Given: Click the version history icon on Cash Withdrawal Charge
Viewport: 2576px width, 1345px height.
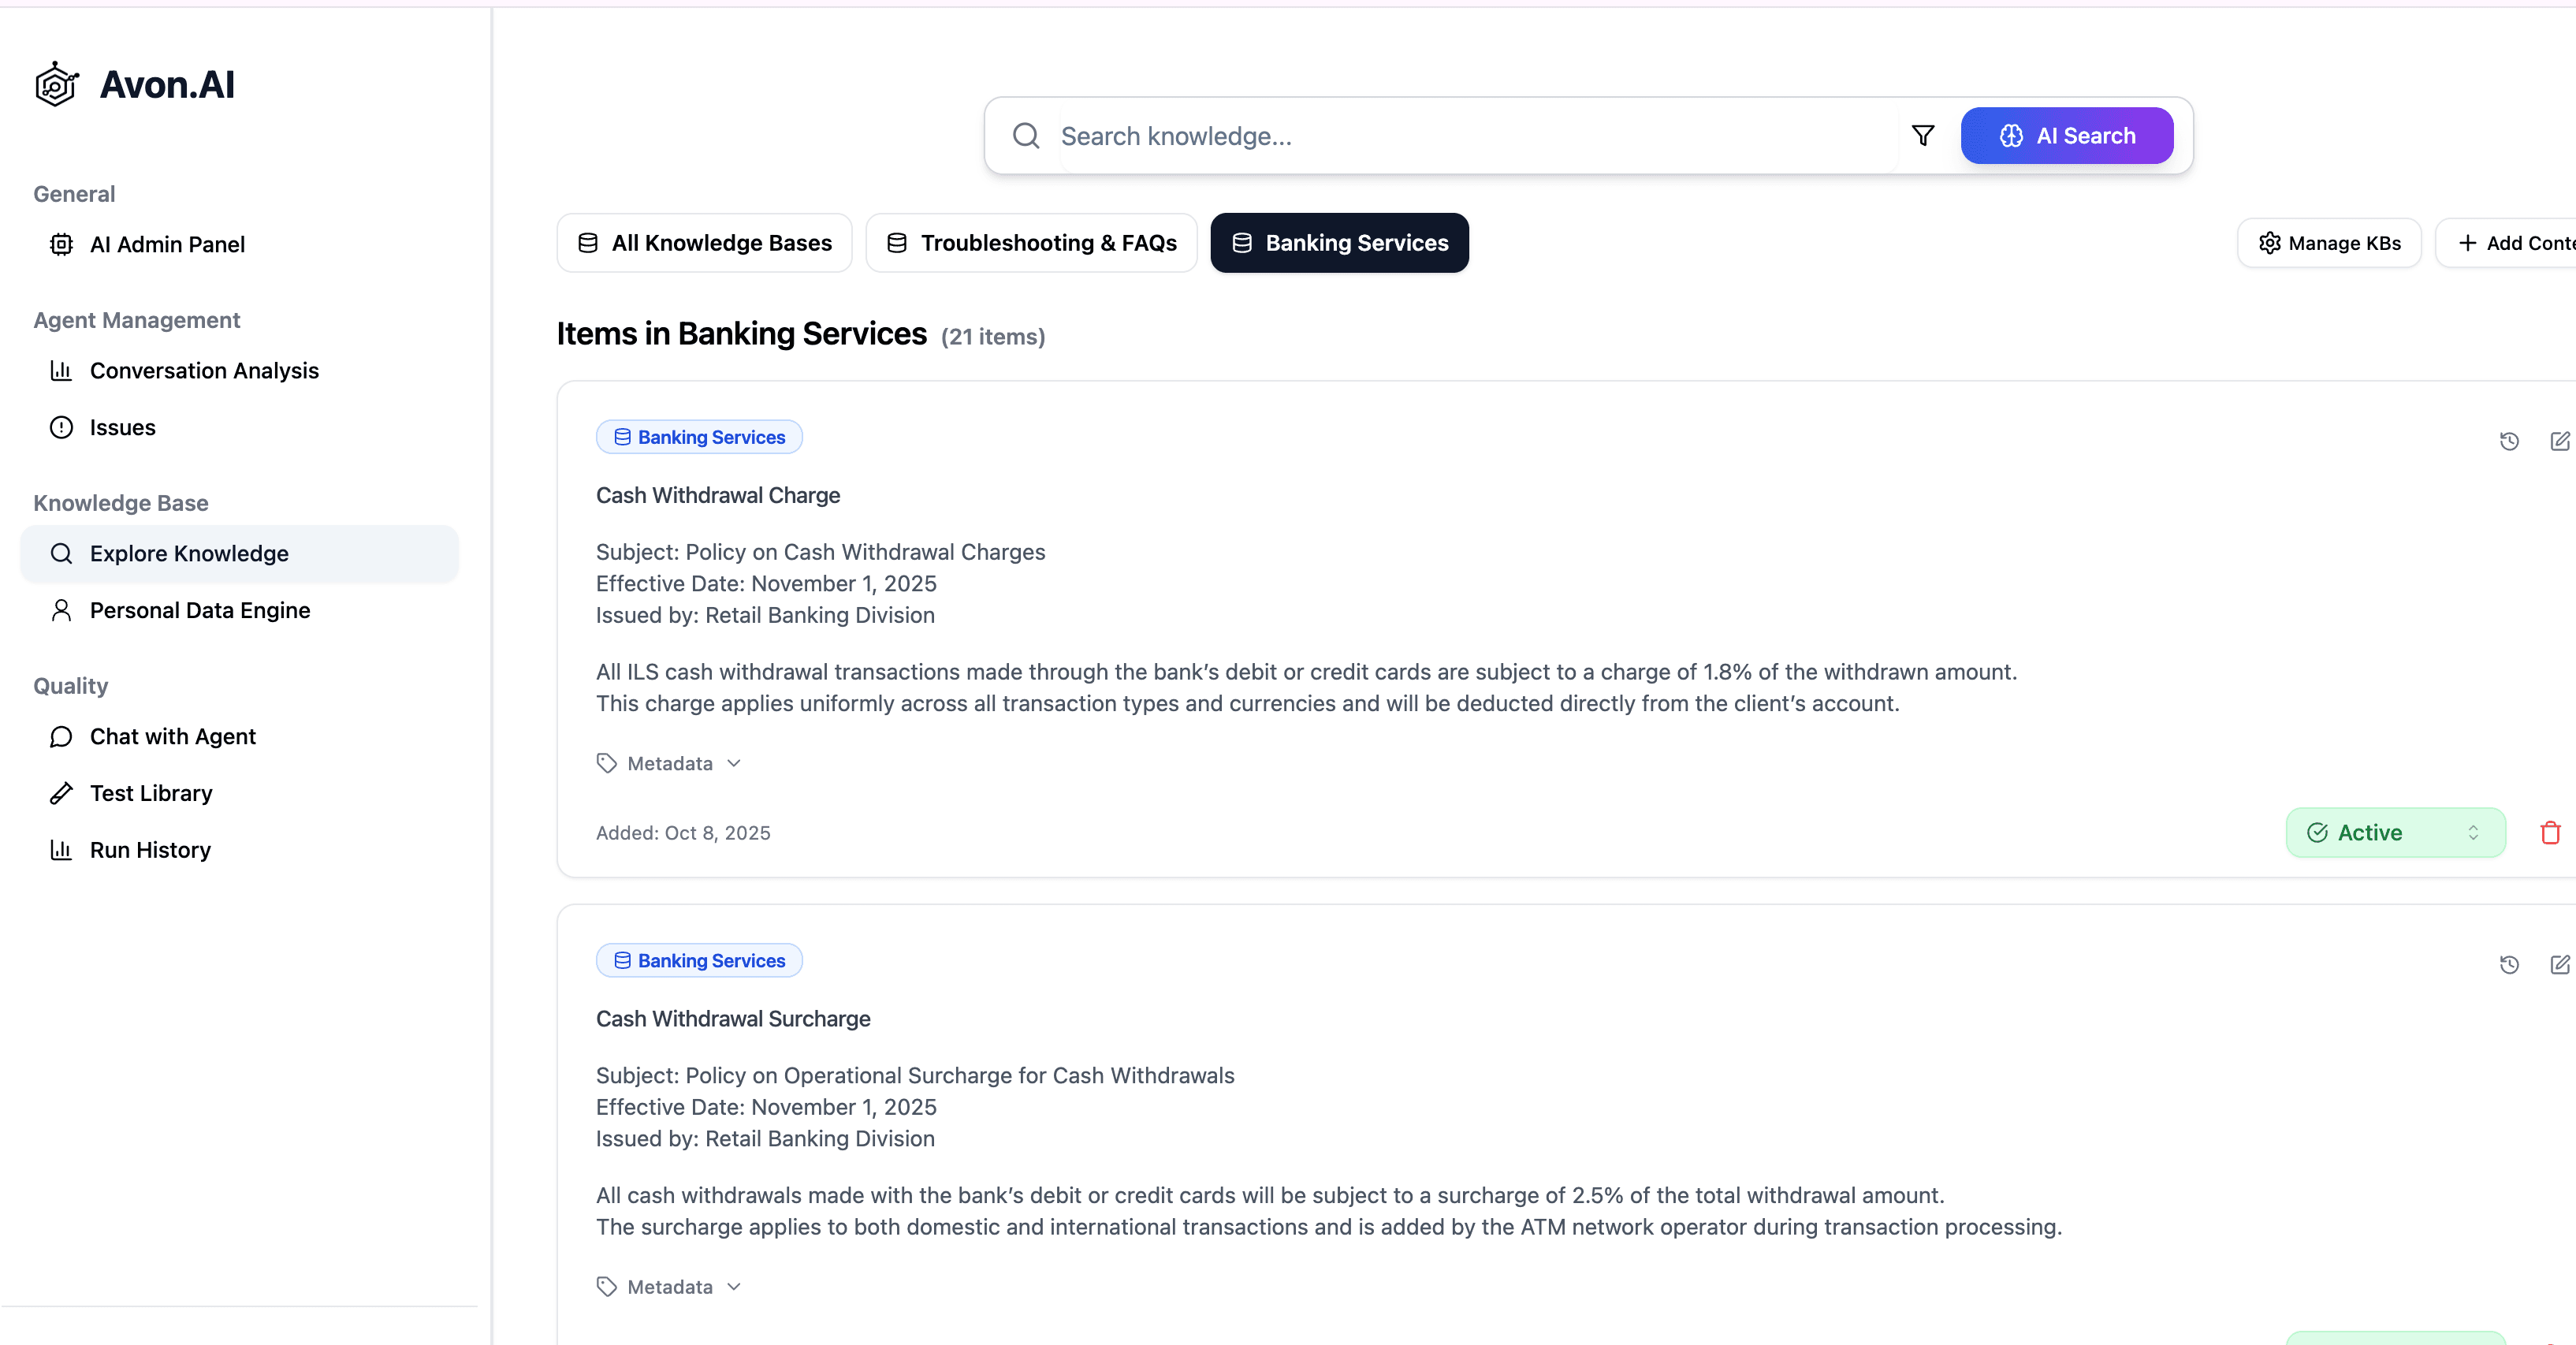Looking at the screenshot, I should [x=2509, y=441].
